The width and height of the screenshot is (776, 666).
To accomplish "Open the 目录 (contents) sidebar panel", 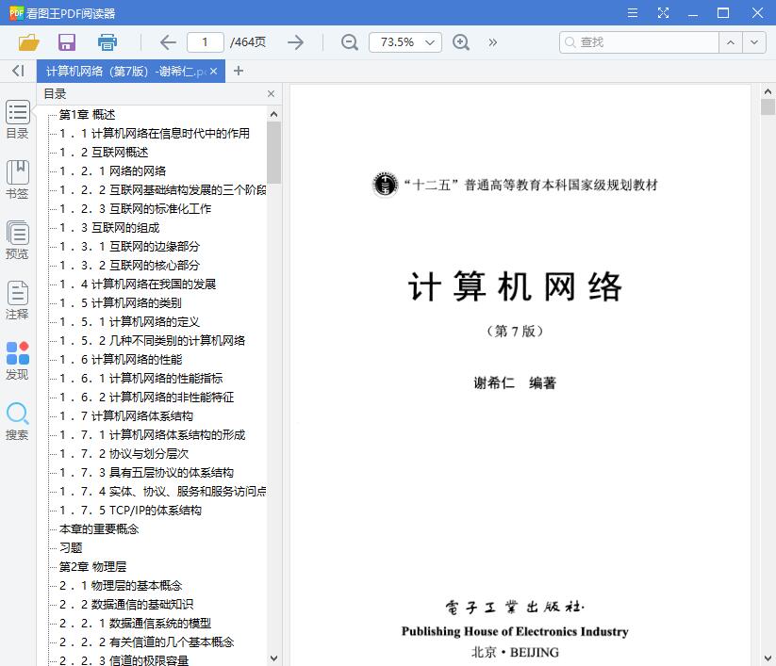I will [x=17, y=120].
